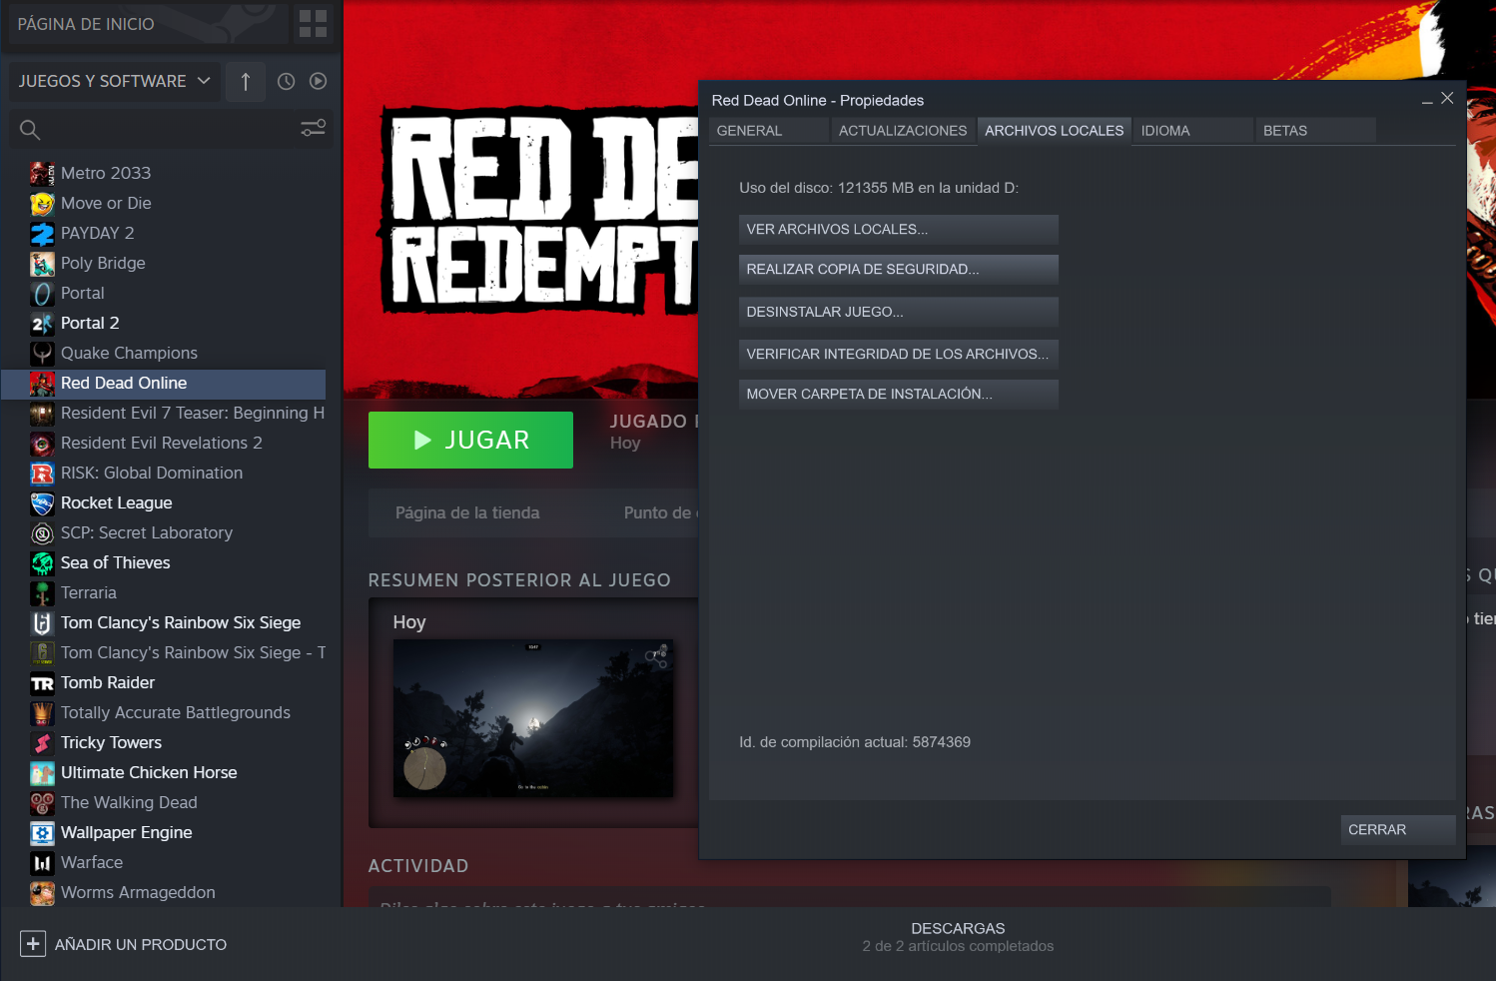
Task: Click the Metro 2033 game icon
Action: pyautogui.click(x=42, y=174)
